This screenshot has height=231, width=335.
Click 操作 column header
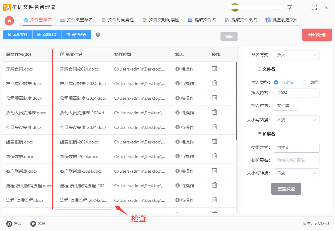216,55
